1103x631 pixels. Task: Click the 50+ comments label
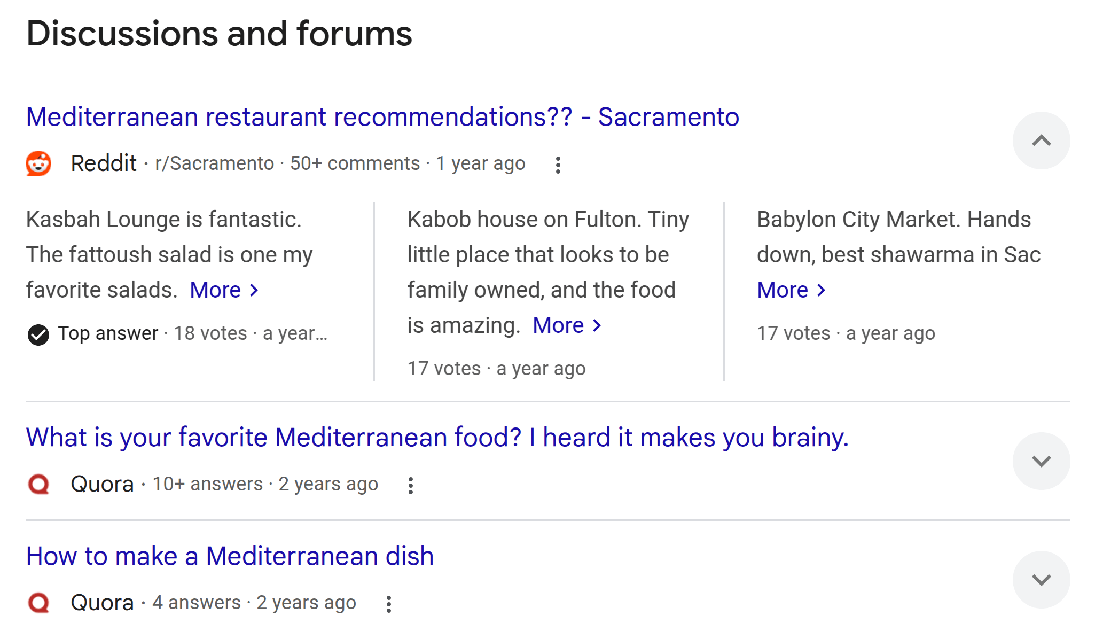coord(354,163)
